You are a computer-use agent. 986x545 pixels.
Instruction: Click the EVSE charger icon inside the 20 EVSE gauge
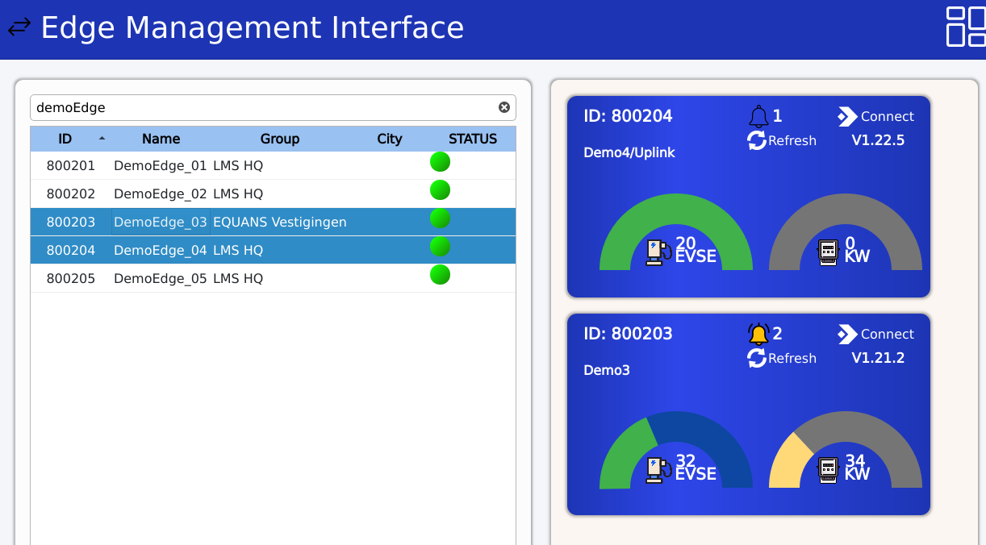click(655, 251)
